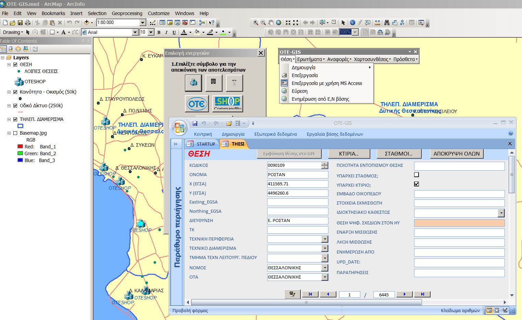
Task: Select the Zoom Out tool
Action: pos(263,23)
